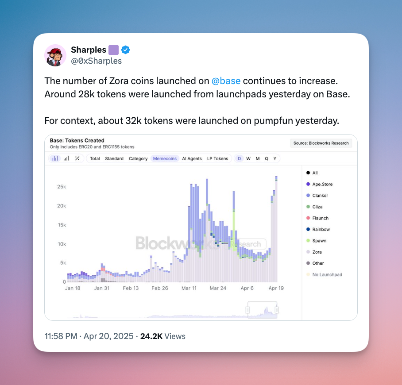Toggle the No Launchpad legend entry
This screenshot has width=402, height=385.
tap(327, 275)
